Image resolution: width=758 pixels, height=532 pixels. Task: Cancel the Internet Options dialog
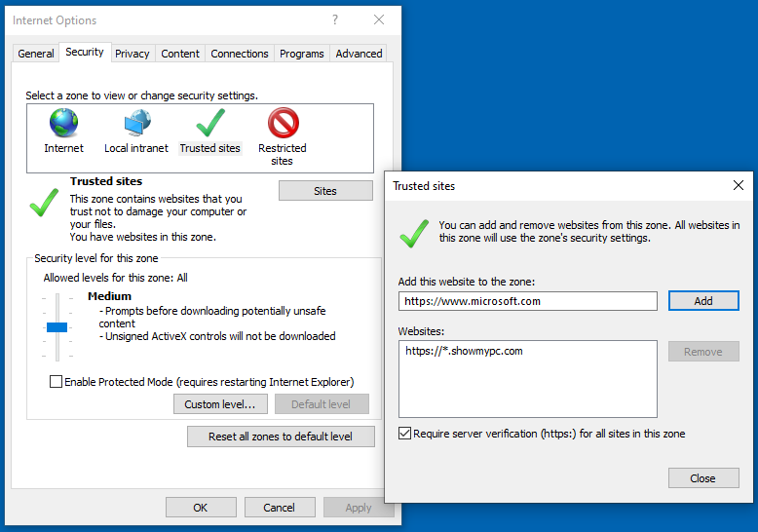(280, 508)
